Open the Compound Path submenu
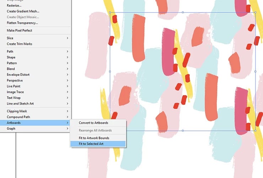Viewport: 263px width, 178px height. pyautogui.click(x=36, y=117)
